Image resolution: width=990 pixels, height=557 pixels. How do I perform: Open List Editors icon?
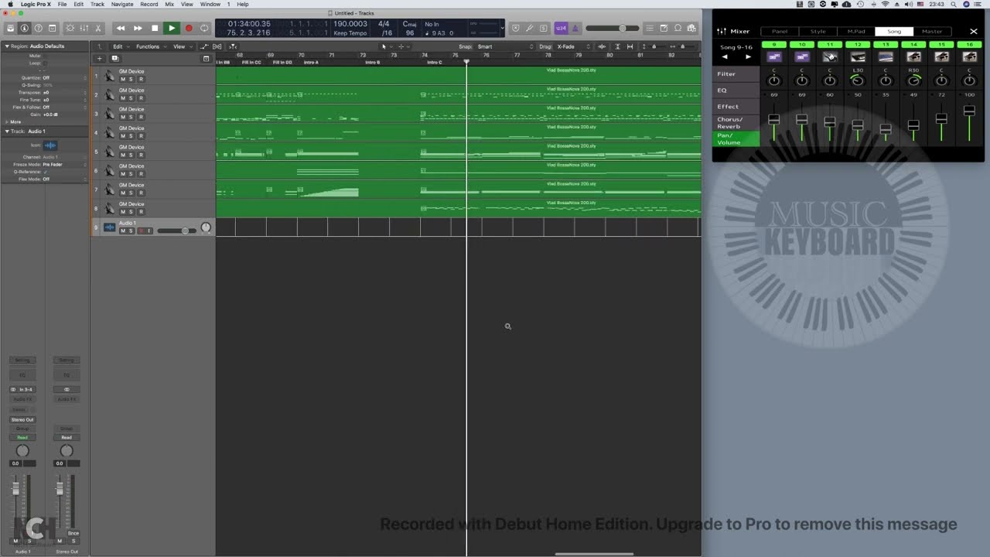click(x=649, y=29)
